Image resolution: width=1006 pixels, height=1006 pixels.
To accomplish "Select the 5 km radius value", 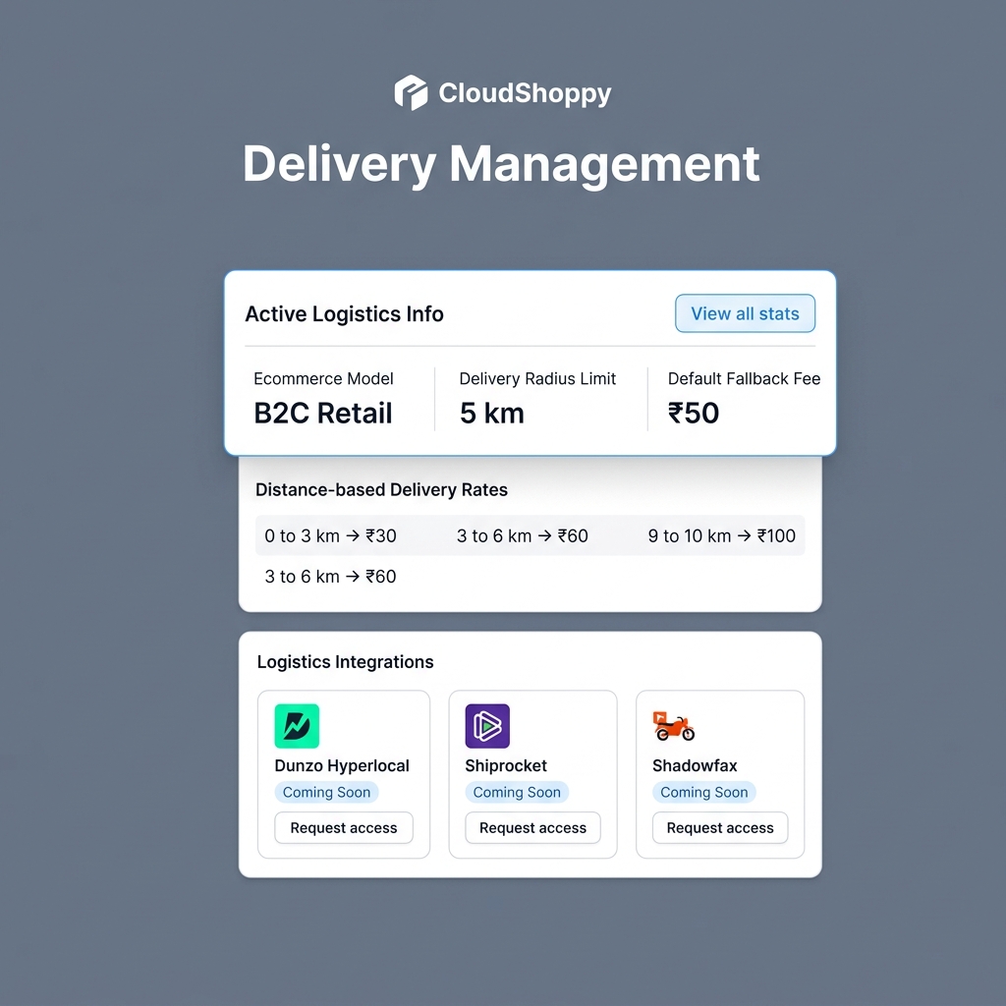I will pos(492,413).
